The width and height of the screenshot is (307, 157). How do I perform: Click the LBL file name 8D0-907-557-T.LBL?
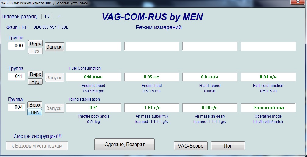coord(51,27)
